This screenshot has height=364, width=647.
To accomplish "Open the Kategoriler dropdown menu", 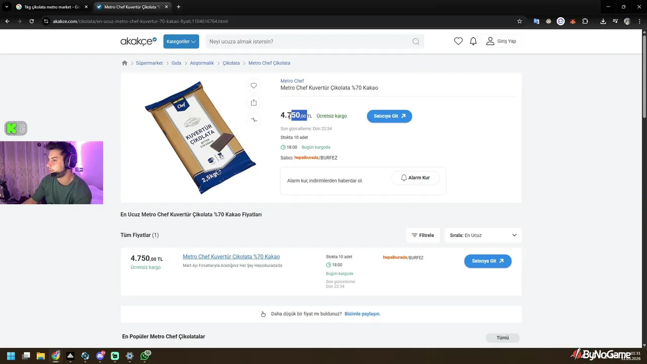I will coord(181,41).
